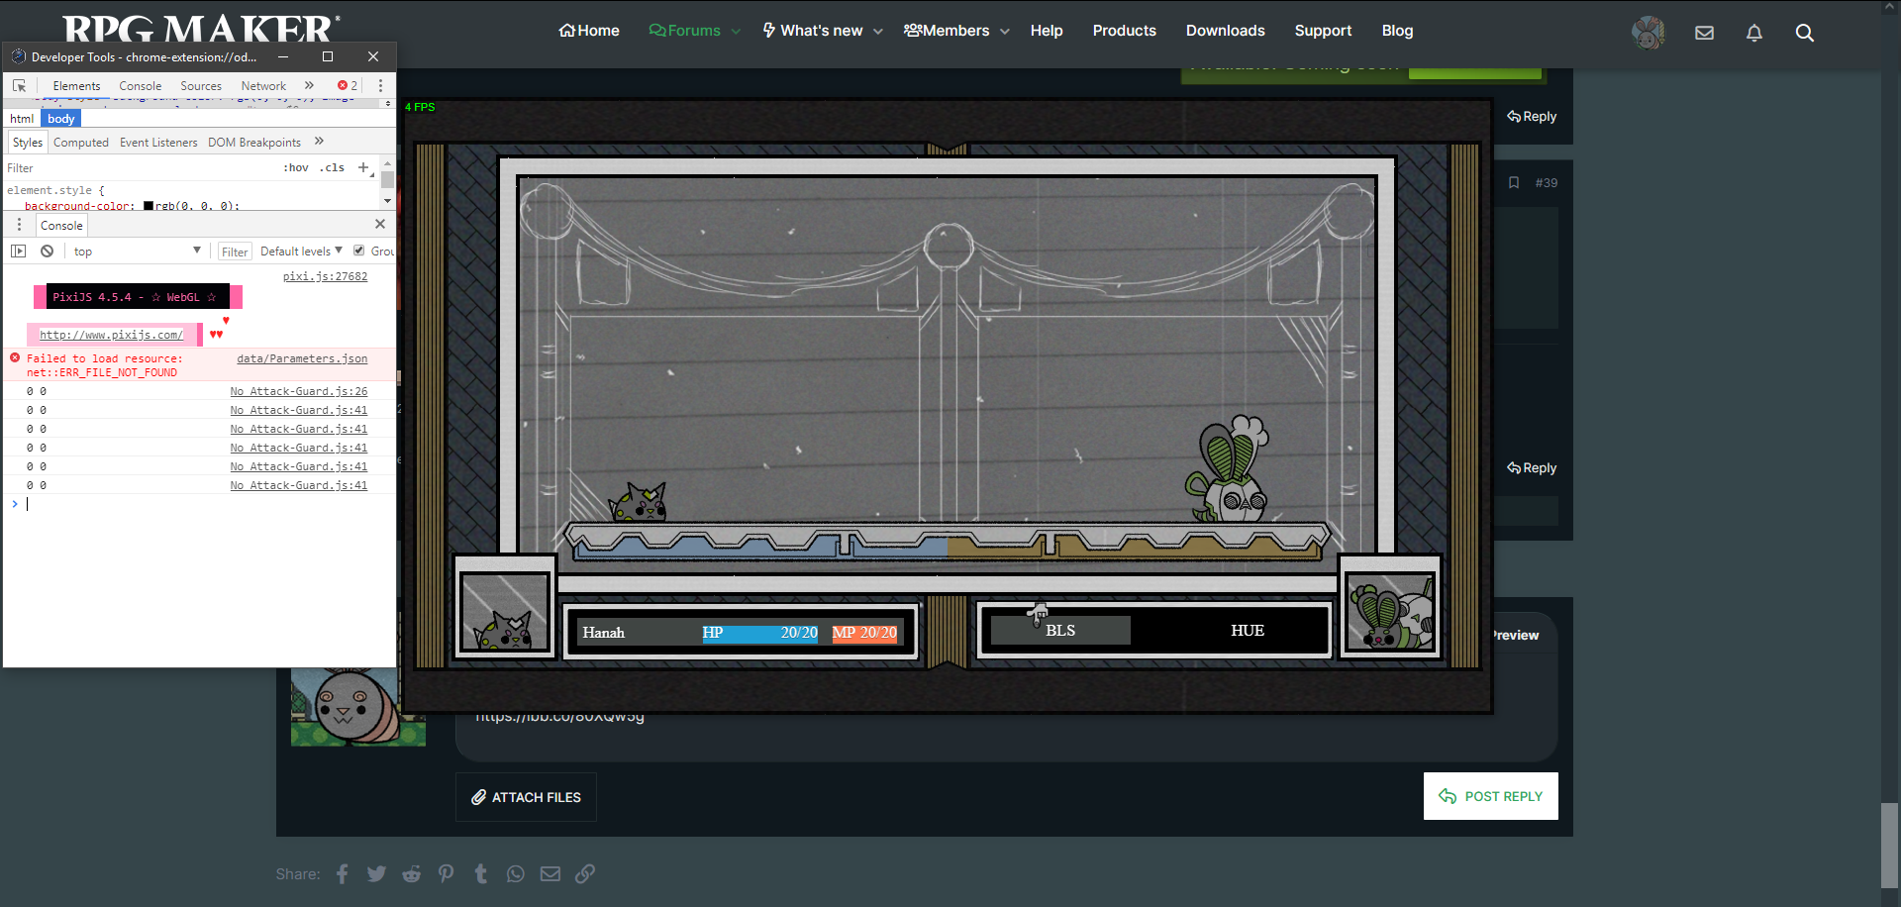
Task: Toggle the Group similar checkbox
Action: (359, 251)
